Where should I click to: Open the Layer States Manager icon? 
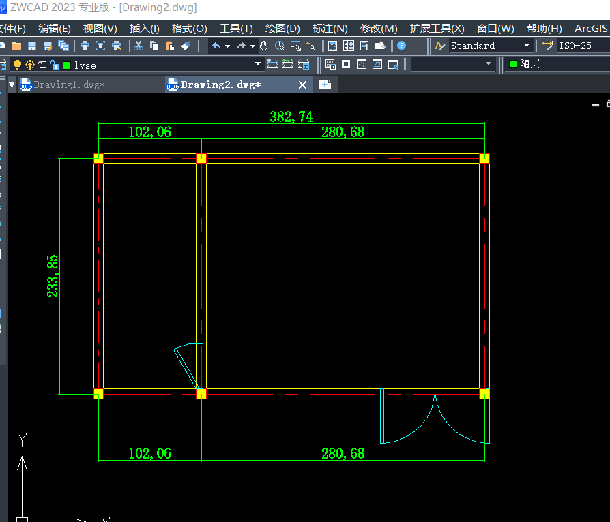[304, 64]
